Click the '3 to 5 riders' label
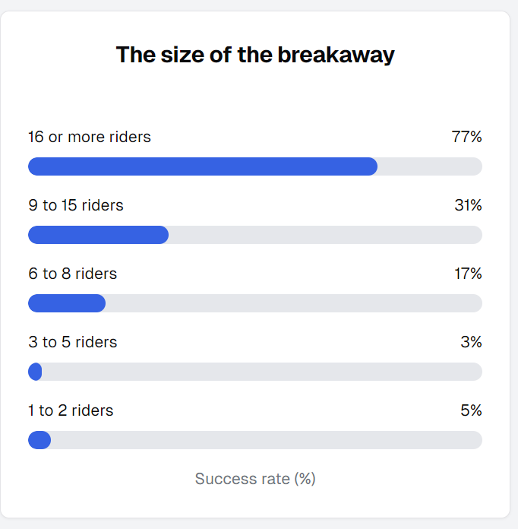The width and height of the screenshot is (518, 529). [x=72, y=342]
